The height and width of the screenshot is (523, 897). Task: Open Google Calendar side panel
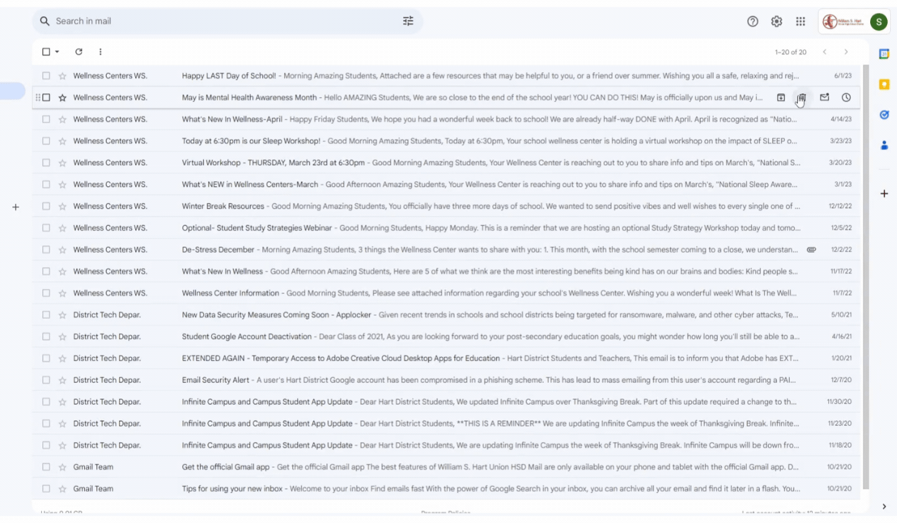(884, 54)
